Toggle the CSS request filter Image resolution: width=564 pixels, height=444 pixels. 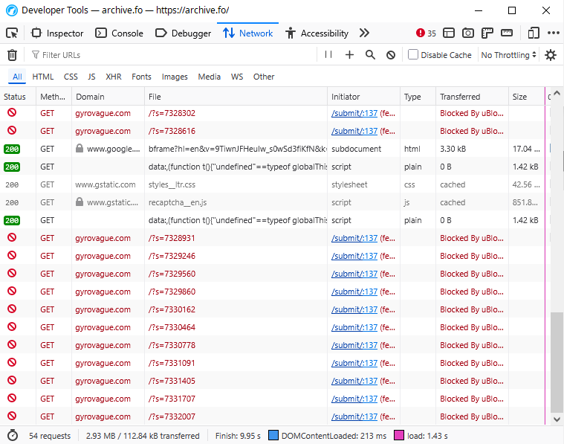[x=71, y=77]
